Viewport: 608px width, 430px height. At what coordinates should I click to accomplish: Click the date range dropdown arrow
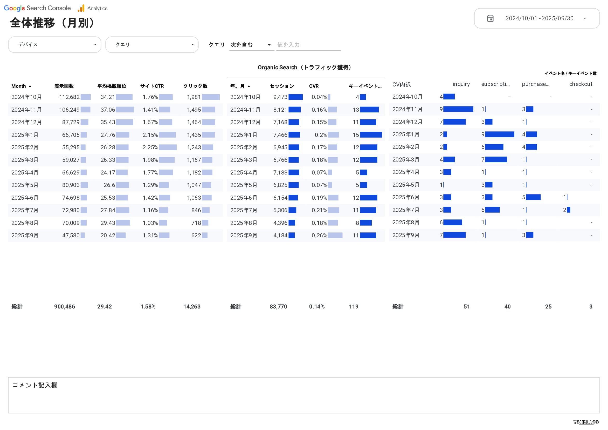click(x=585, y=18)
